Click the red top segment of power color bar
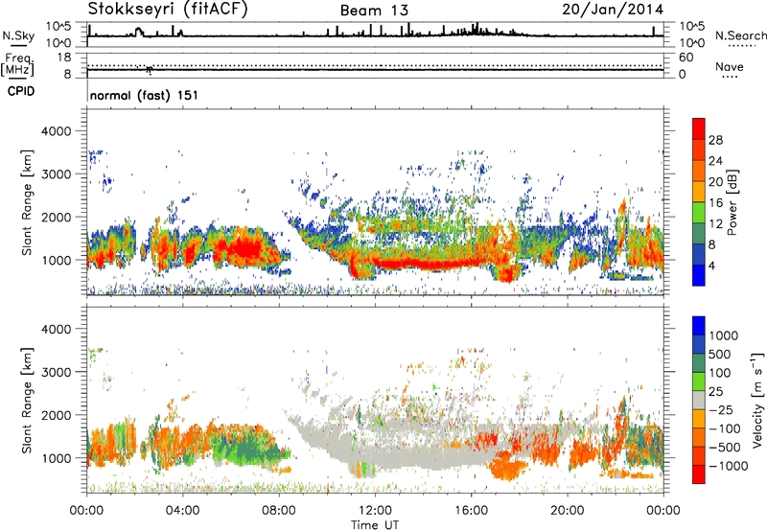Viewport: 767px width, 531px height. point(699,128)
